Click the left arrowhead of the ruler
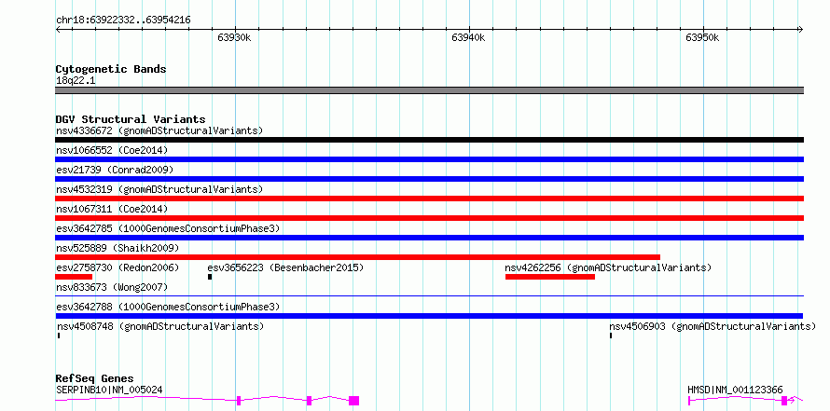Viewport: 830px width, 411px height. [x=58, y=29]
